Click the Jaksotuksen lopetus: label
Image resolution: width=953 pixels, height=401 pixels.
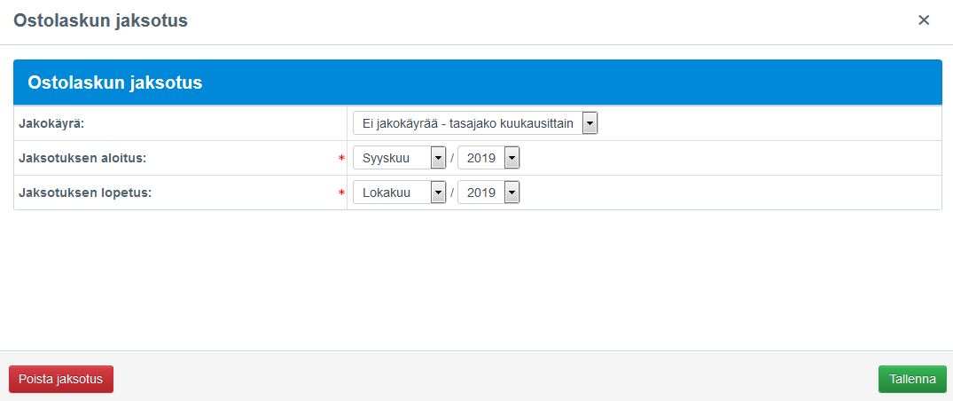(x=85, y=193)
